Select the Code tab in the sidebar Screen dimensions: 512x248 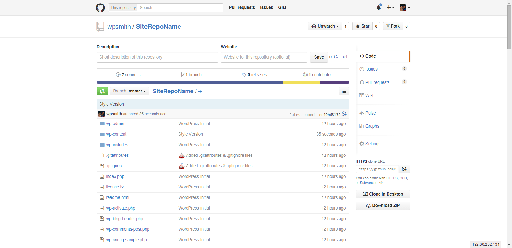(383, 56)
